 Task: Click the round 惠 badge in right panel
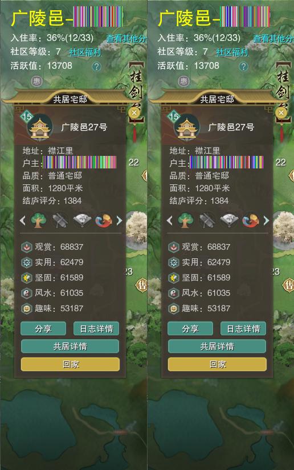[x=183, y=81]
